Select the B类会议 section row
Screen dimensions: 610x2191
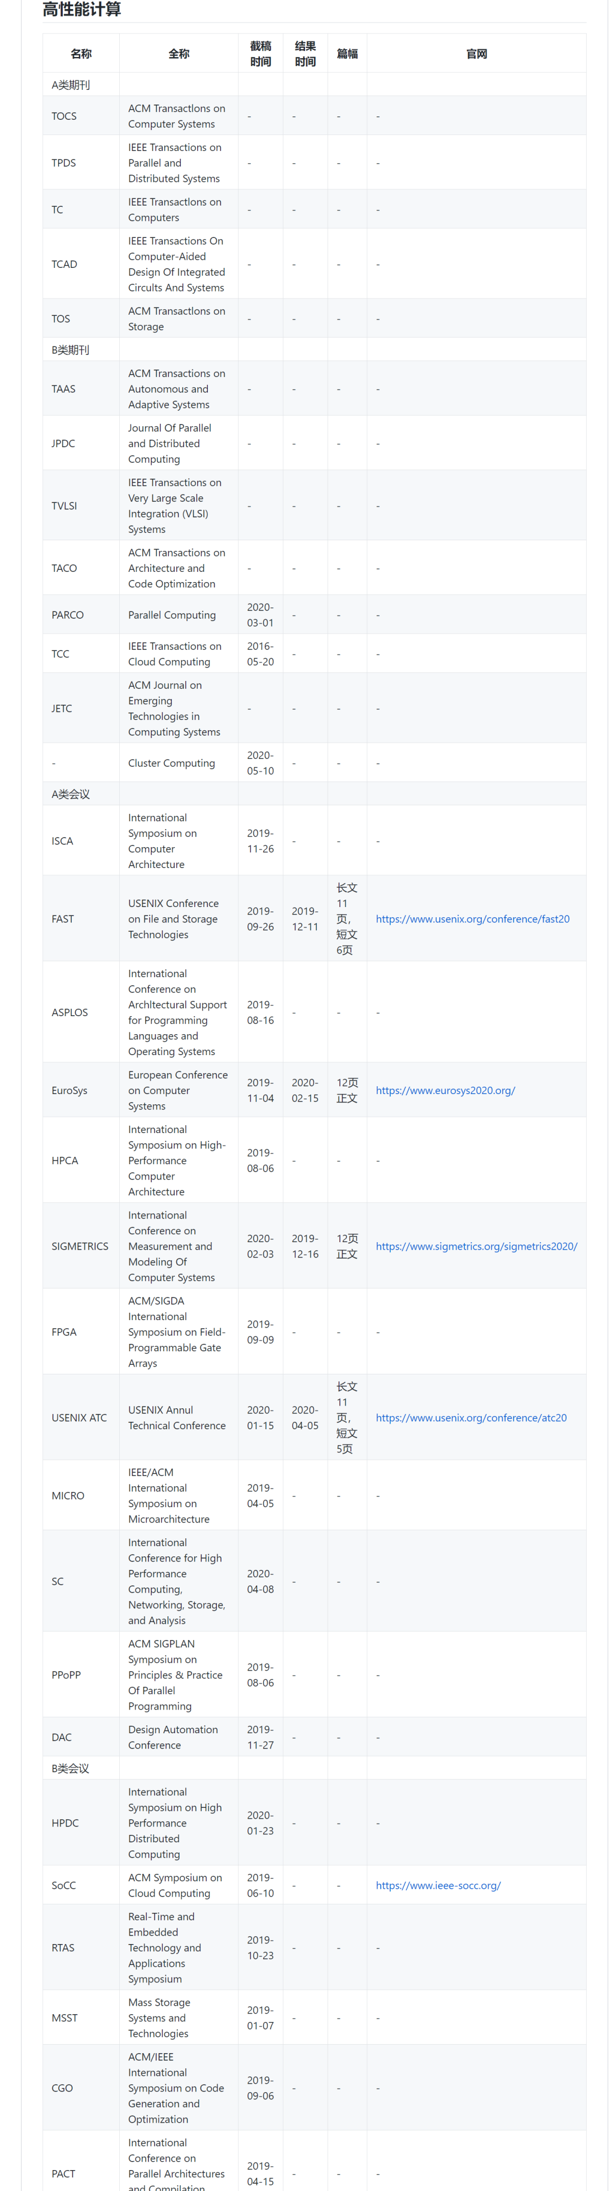(71, 1768)
